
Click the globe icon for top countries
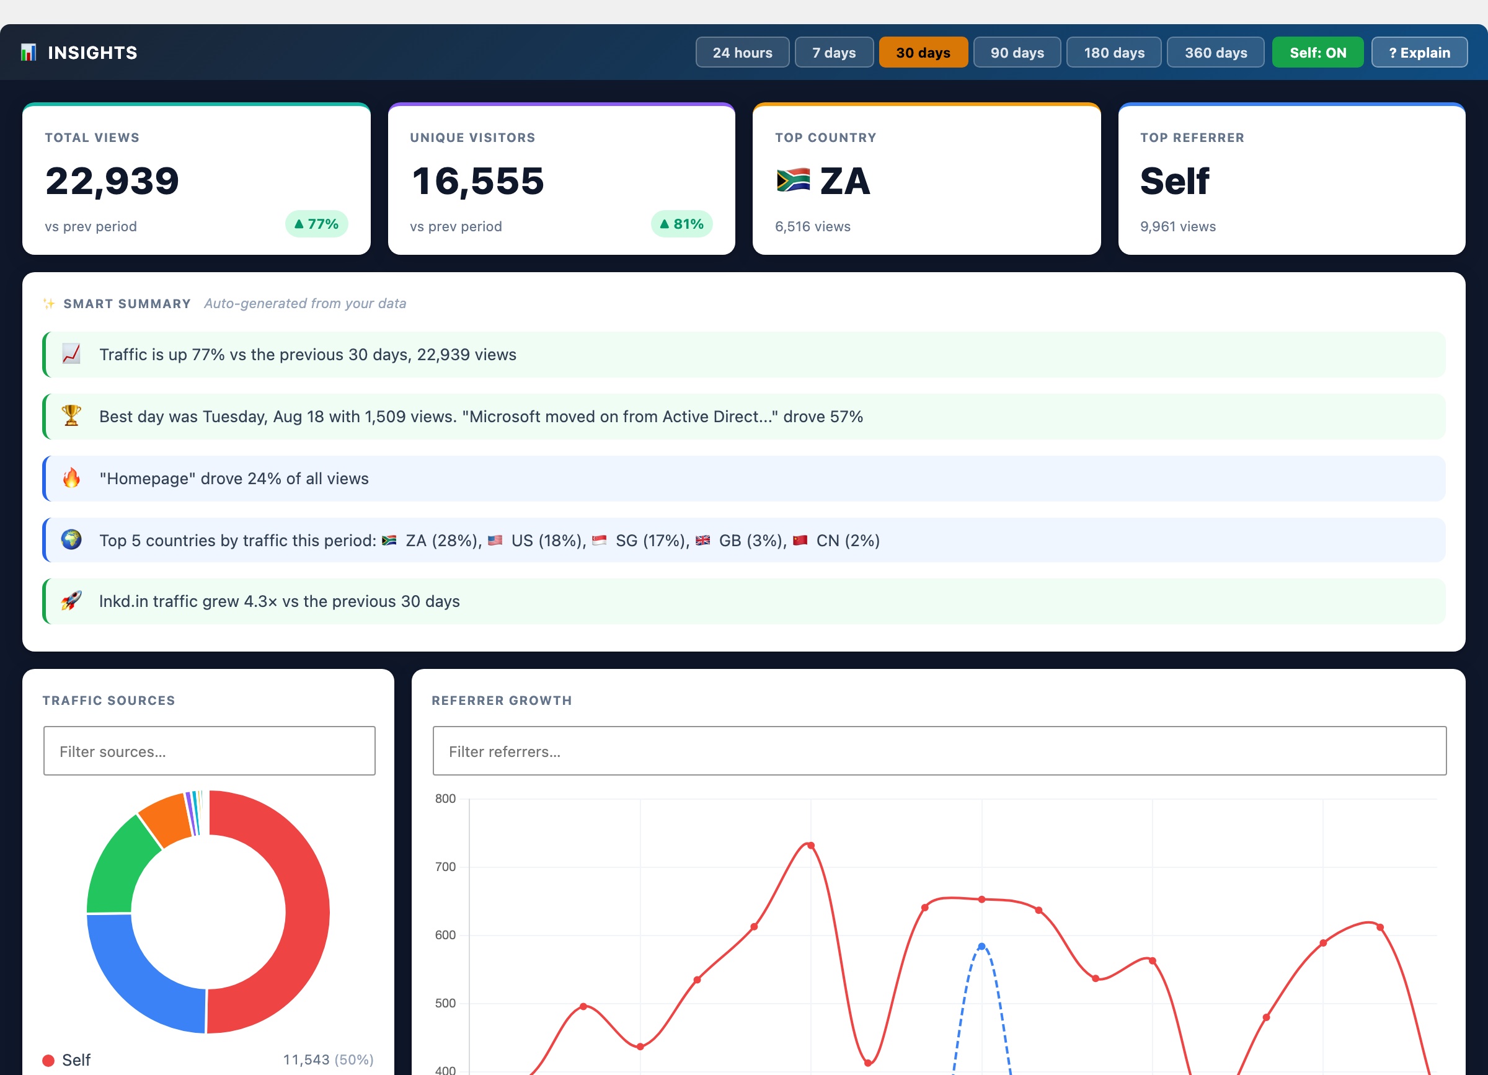(71, 540)
